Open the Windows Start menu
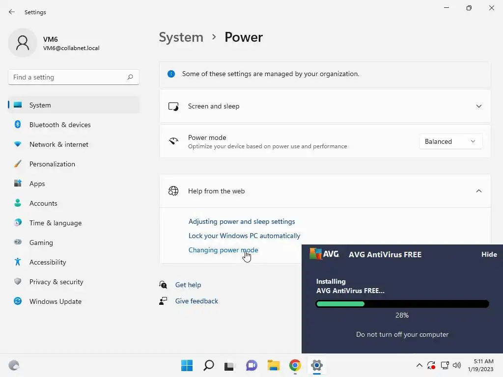This screenshot has height=377, width=503. coord(187,365)
